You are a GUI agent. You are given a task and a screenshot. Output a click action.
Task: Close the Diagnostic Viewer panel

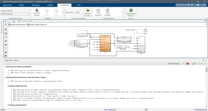pyautogui.click(x=206, y=60)
